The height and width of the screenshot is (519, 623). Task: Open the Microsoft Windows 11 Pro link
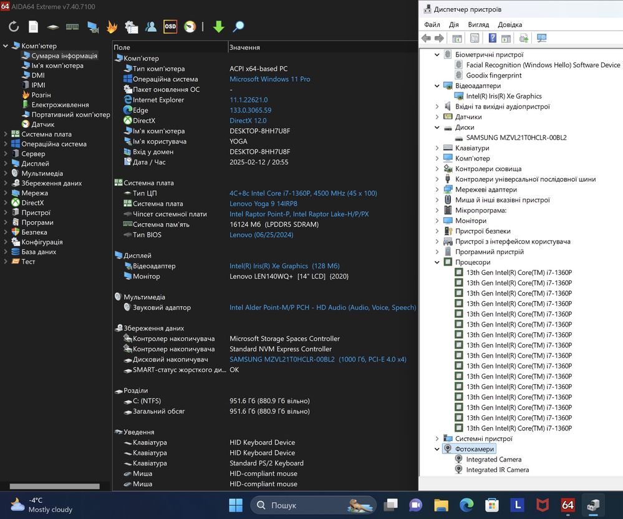click(x=270, y=79)
